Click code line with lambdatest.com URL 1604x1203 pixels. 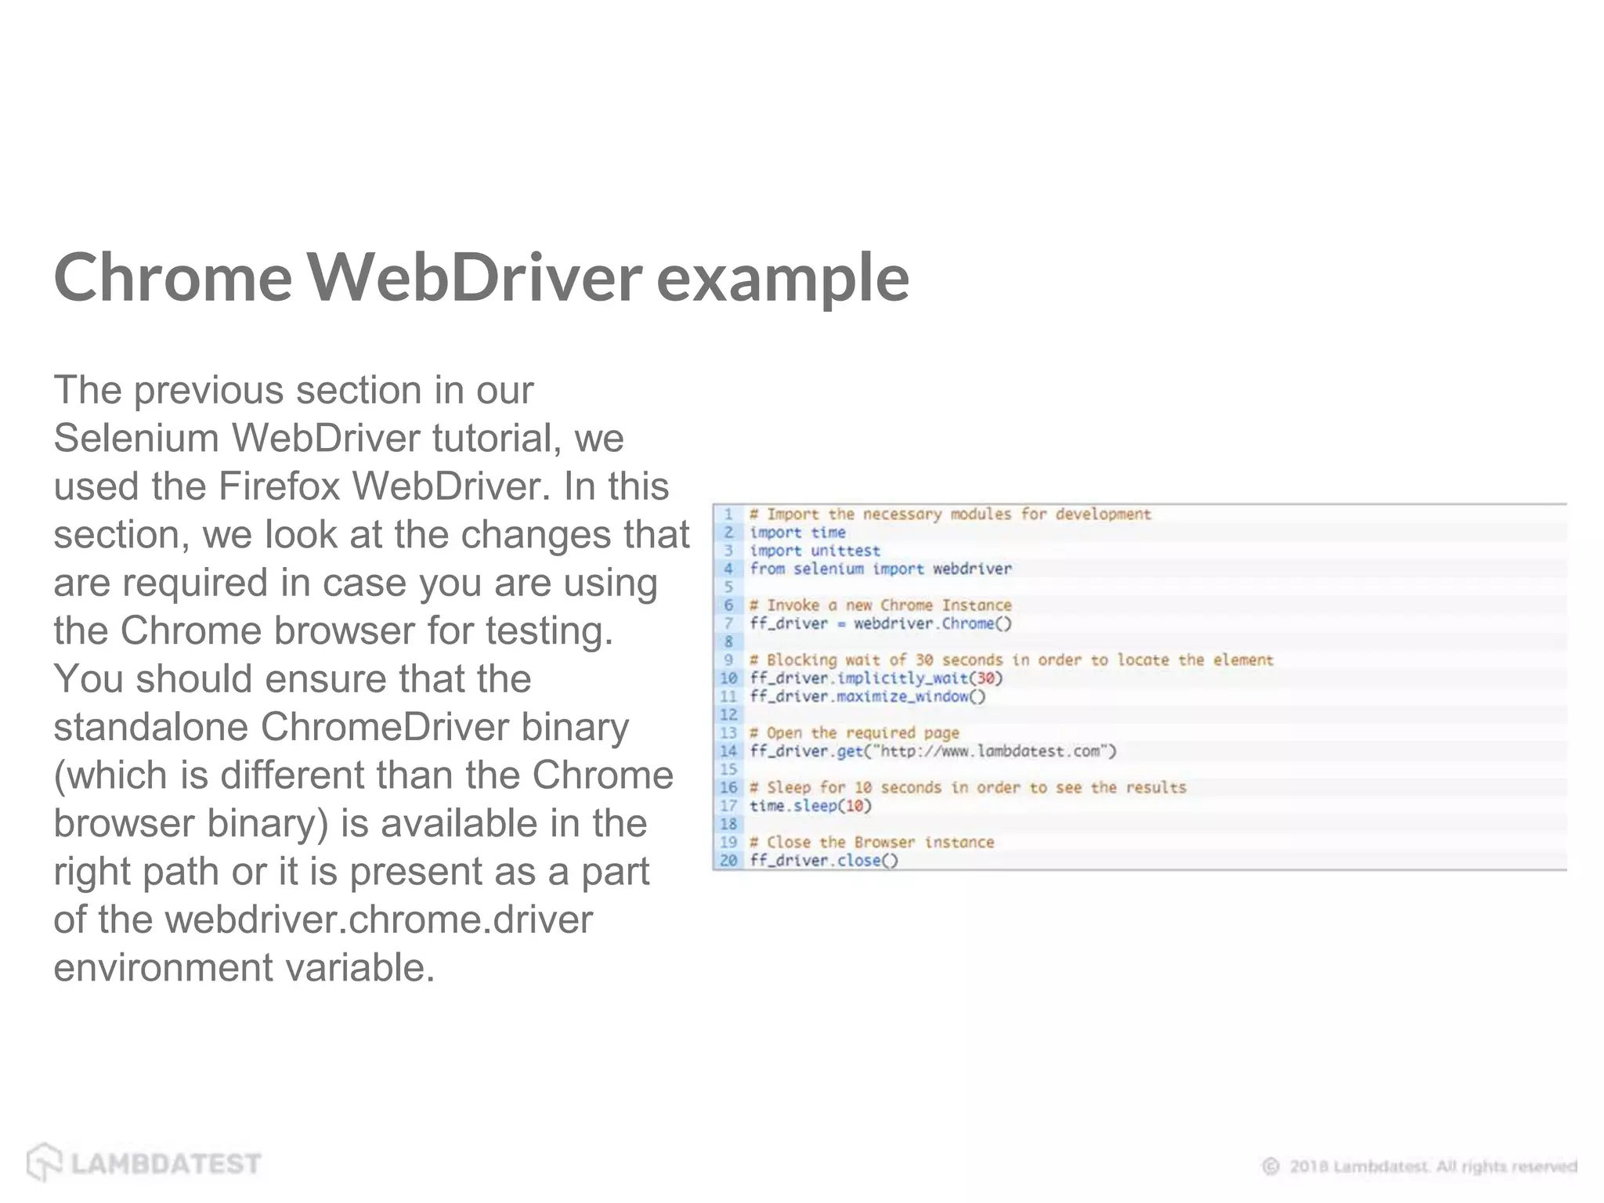(x=933, y=751)
